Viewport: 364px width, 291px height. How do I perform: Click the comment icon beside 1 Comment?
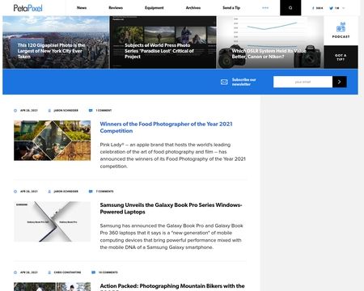(x=91, y=111)
